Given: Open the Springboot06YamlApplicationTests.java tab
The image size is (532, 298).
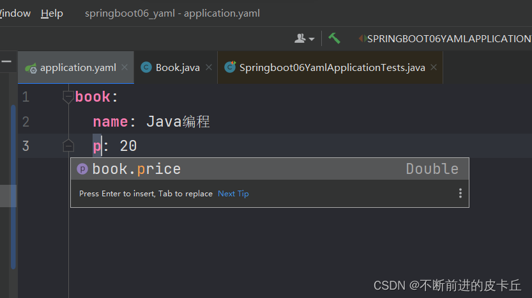Looking at the screenshot, I should [x=331, y=67].
